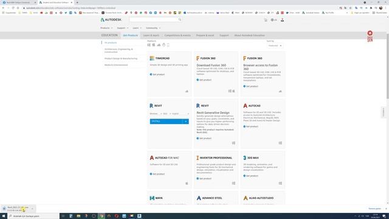Get product for AutoCAD
The width and height of the screenshot is (389, 219).
(x=250, y=127)
